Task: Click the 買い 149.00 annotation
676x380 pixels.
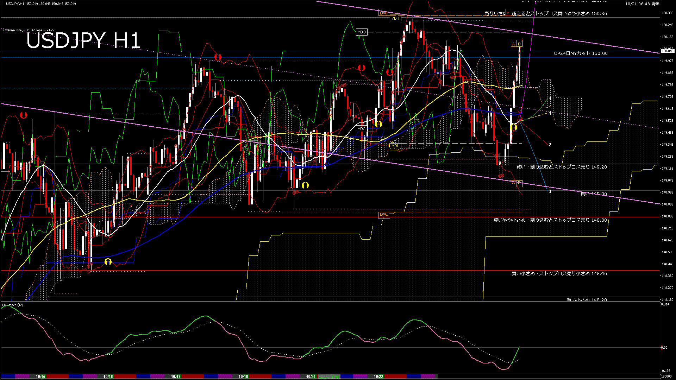Action: (594, 194)
